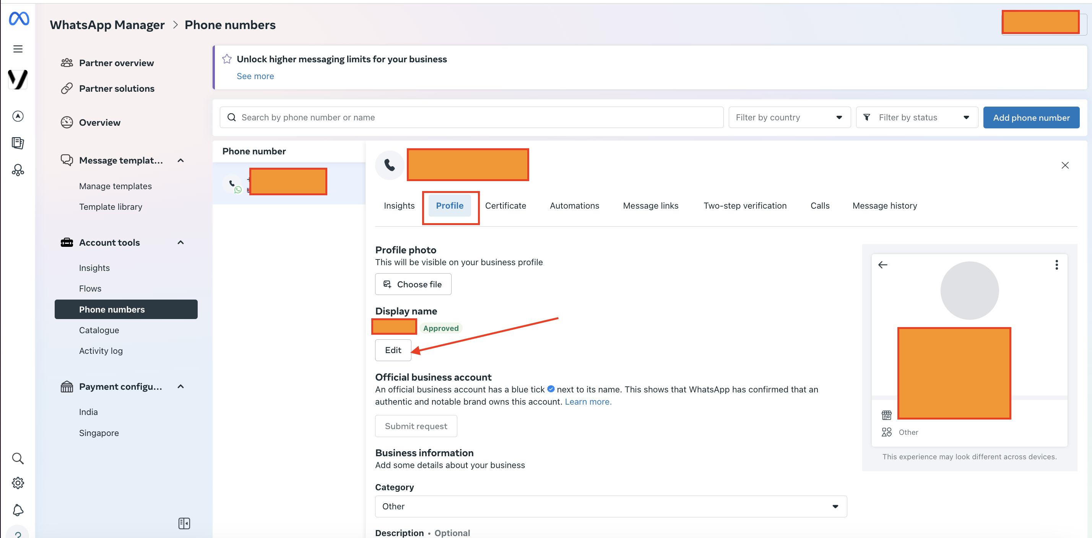Edit the display name
Viewport: 1092px width, 538px height.
pyautogui.click(x=393, y=350)
